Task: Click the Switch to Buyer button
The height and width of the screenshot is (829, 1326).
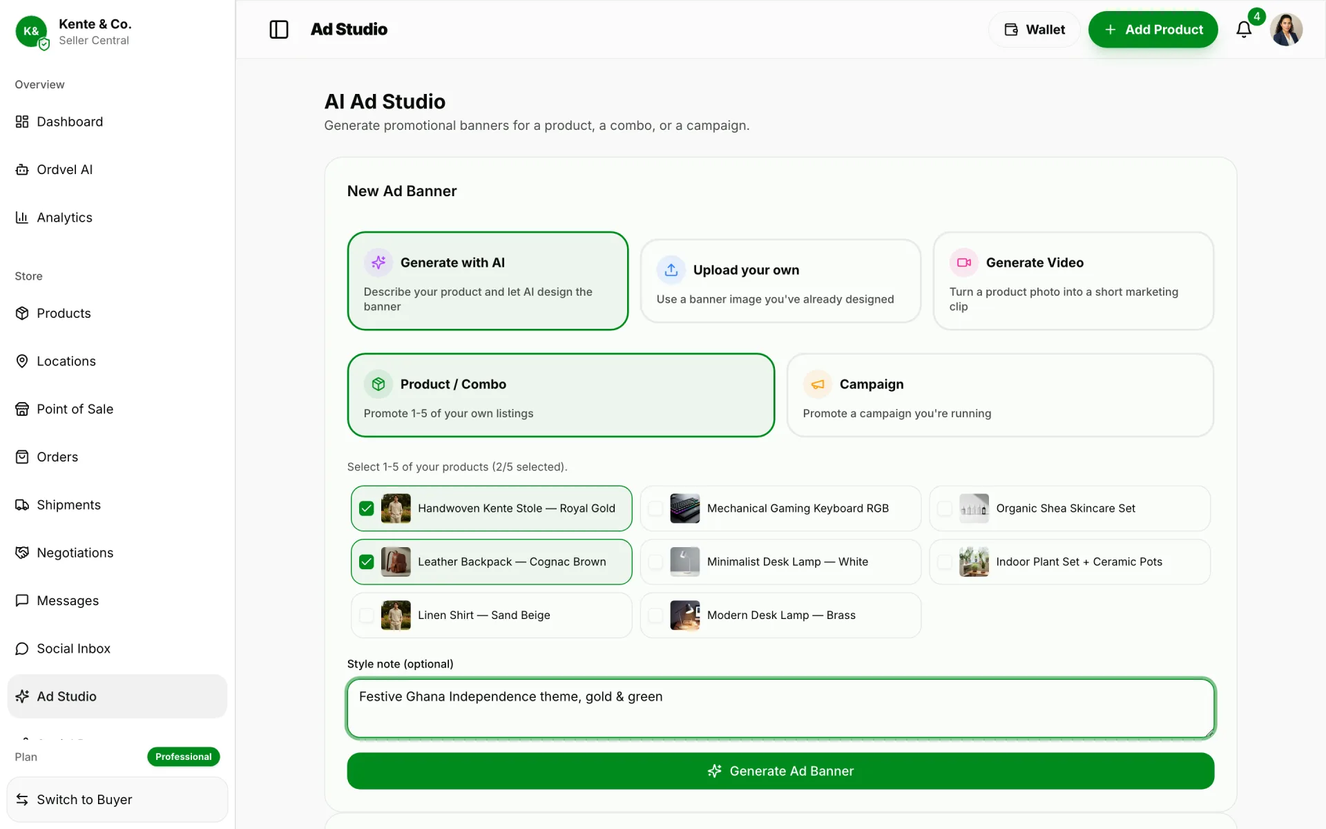Action: pos(117,799)
